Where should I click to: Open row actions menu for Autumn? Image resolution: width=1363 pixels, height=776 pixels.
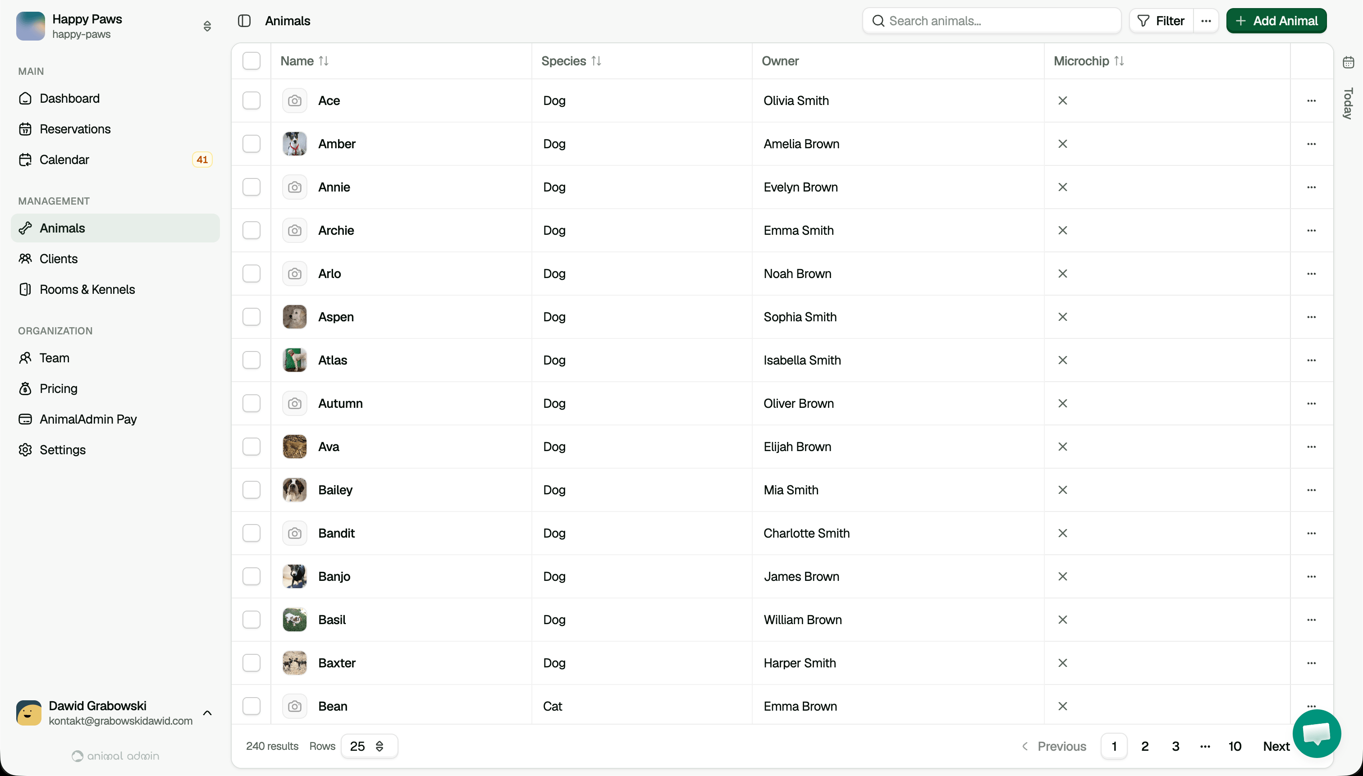pos(1311,403)
